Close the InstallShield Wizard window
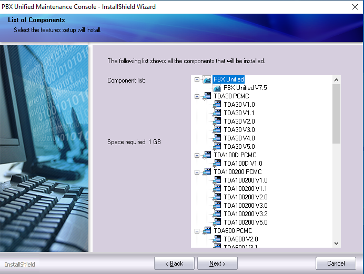Screen dimensions: 364x274 click(x=355, y=7)
